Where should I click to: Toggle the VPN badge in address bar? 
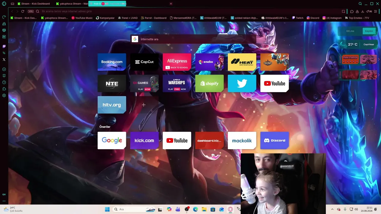(31, 11)
